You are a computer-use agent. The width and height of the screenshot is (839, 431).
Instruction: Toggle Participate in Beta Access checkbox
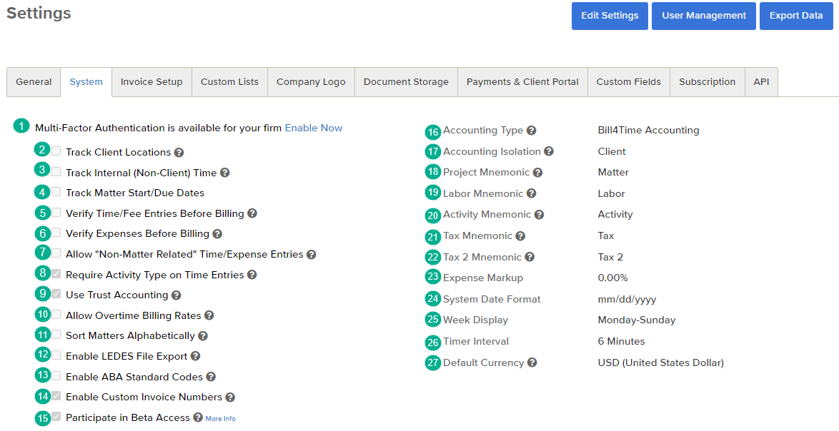[56, 417]
